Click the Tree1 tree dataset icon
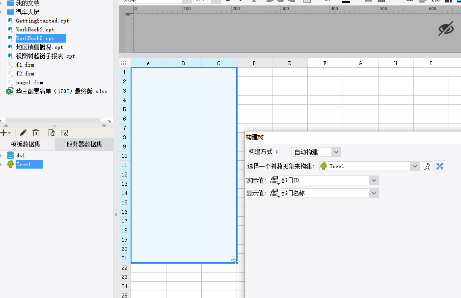The height and width of the screenshot is (298, 461). point(10,164)
